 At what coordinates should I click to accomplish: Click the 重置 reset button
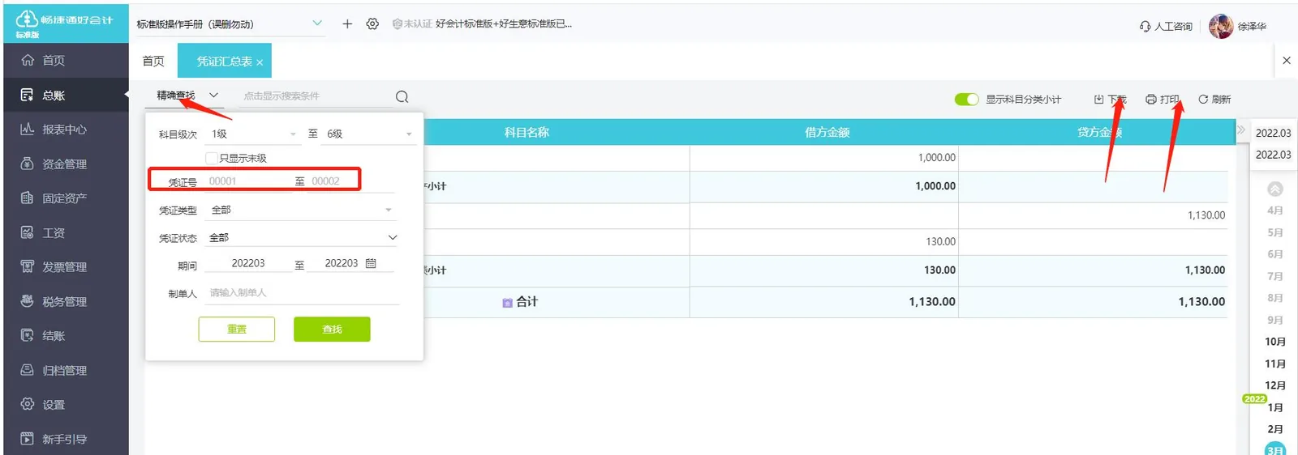[x=237, y=329]
